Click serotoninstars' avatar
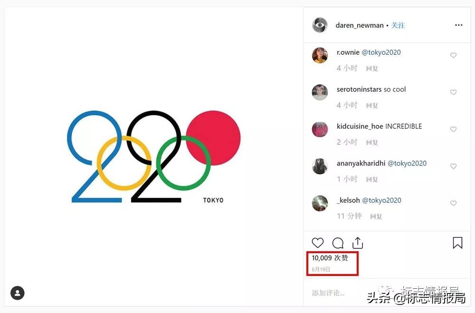 (320, 92)
